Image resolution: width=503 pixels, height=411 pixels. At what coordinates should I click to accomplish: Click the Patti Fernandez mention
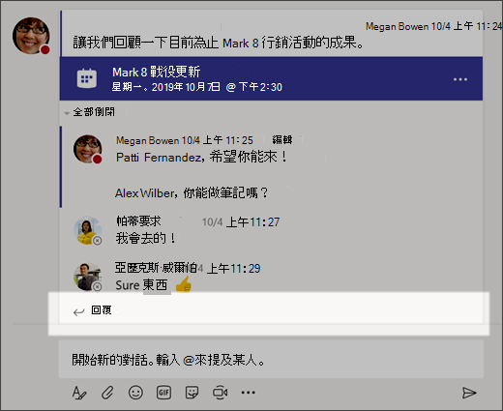tap(159, 158)
